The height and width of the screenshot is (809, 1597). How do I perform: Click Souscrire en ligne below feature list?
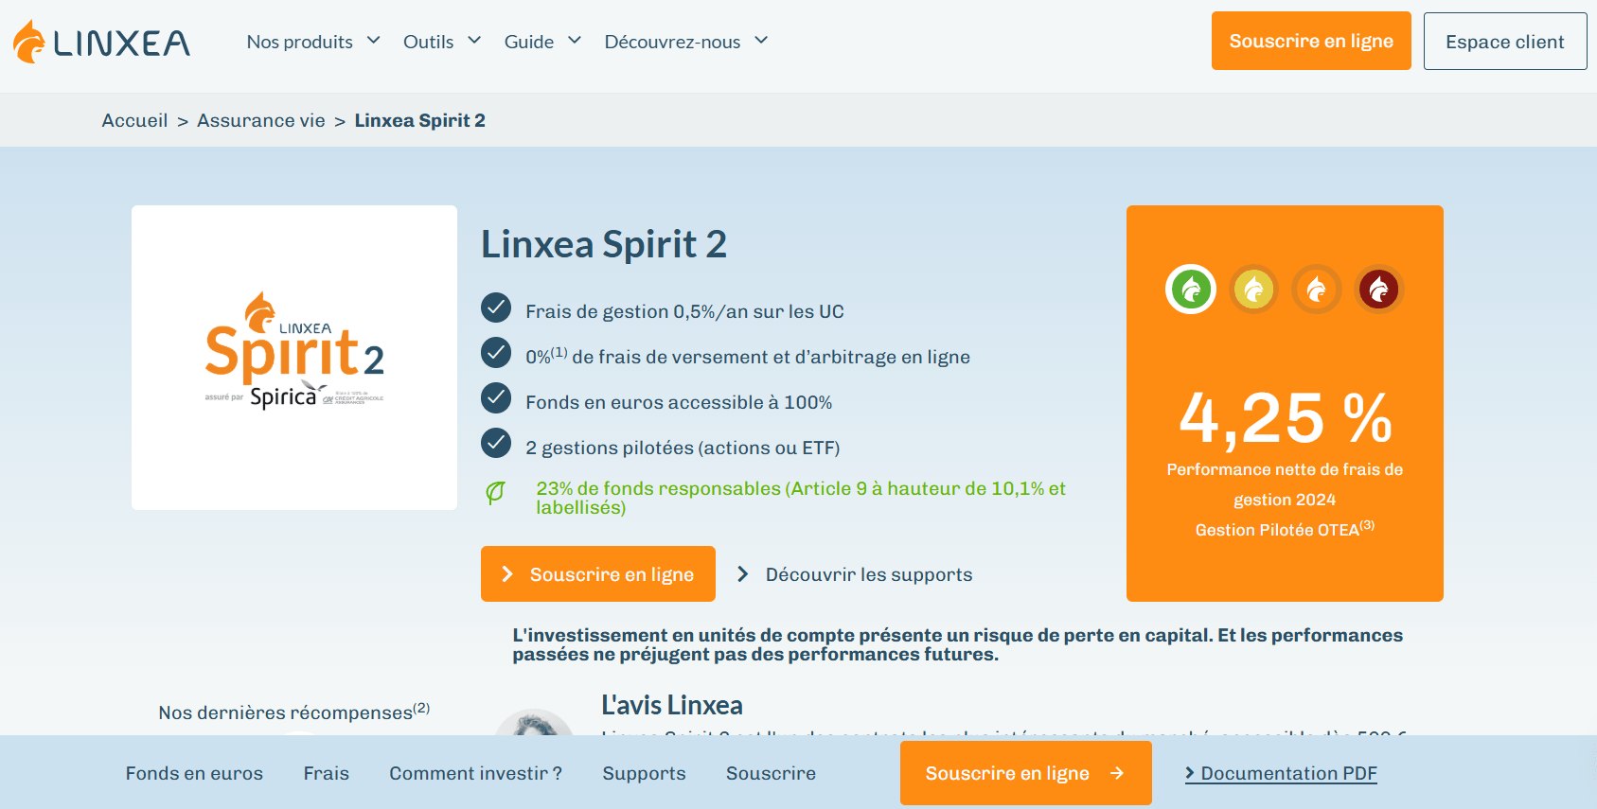click(x=598, y=573)
